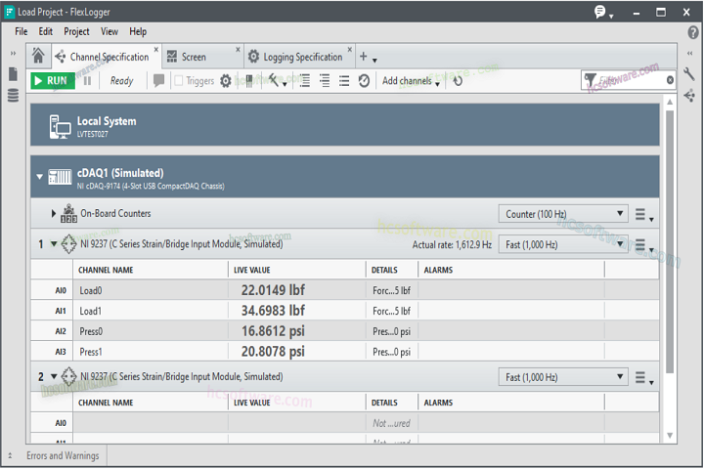704x469 pixels.
Task: Click the vertical scrollbar thumb
Action: point(670,242)
